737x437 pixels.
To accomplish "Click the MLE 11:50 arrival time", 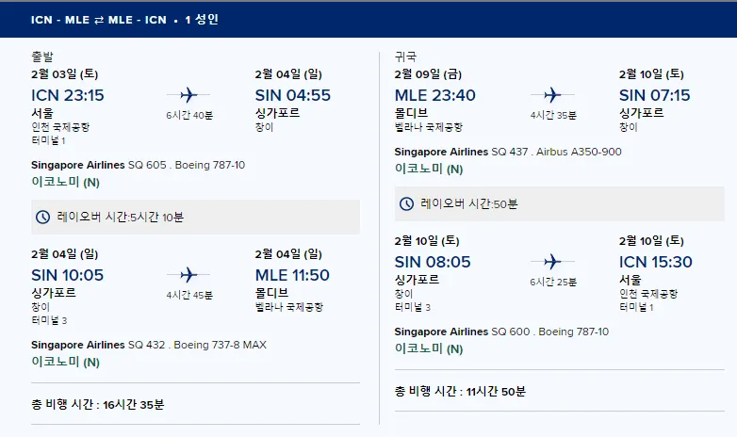I will pos(292,275).
